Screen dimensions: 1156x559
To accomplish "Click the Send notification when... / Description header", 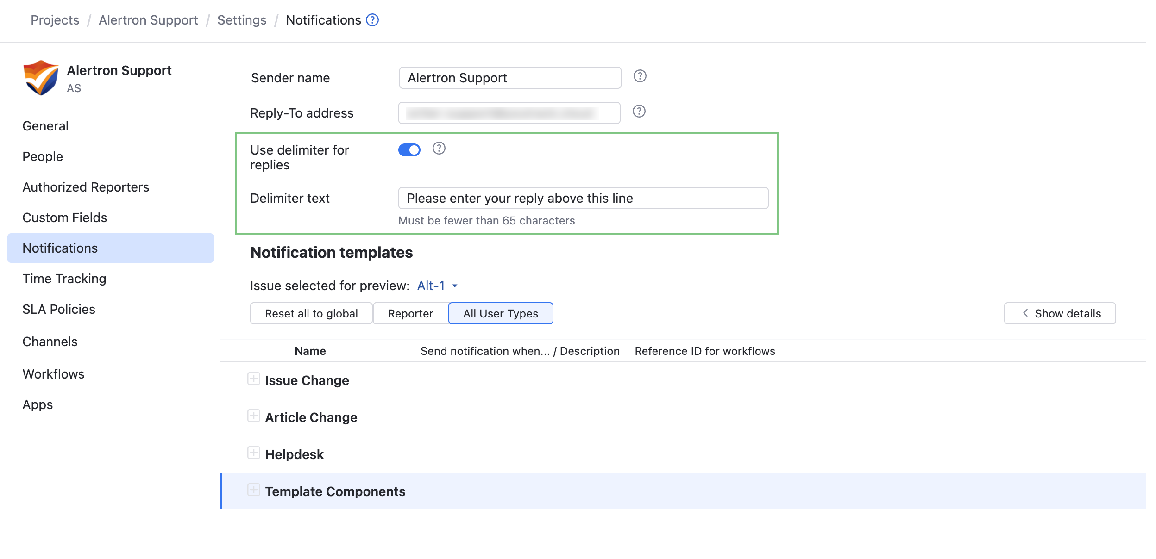I will tap(520, 351).
